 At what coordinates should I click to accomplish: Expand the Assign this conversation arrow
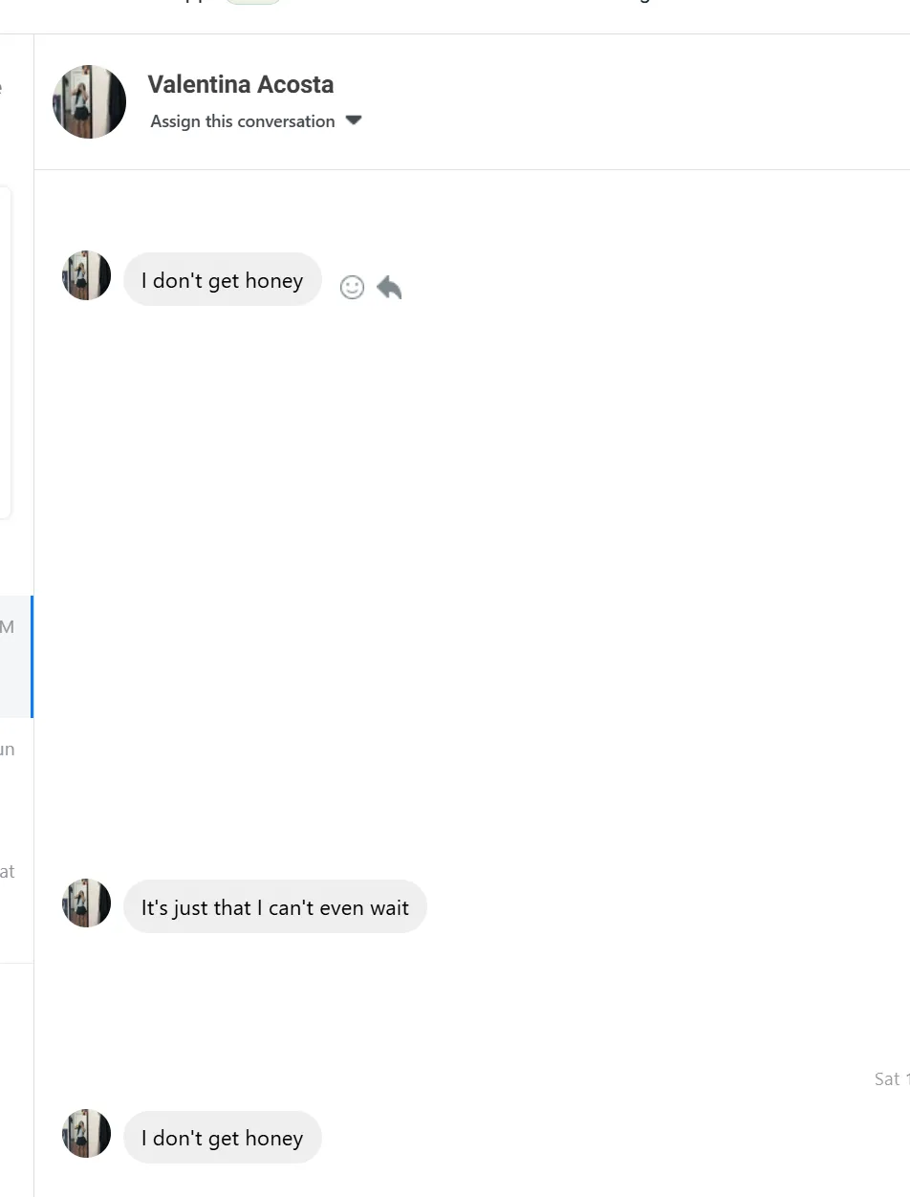[354, 120]
